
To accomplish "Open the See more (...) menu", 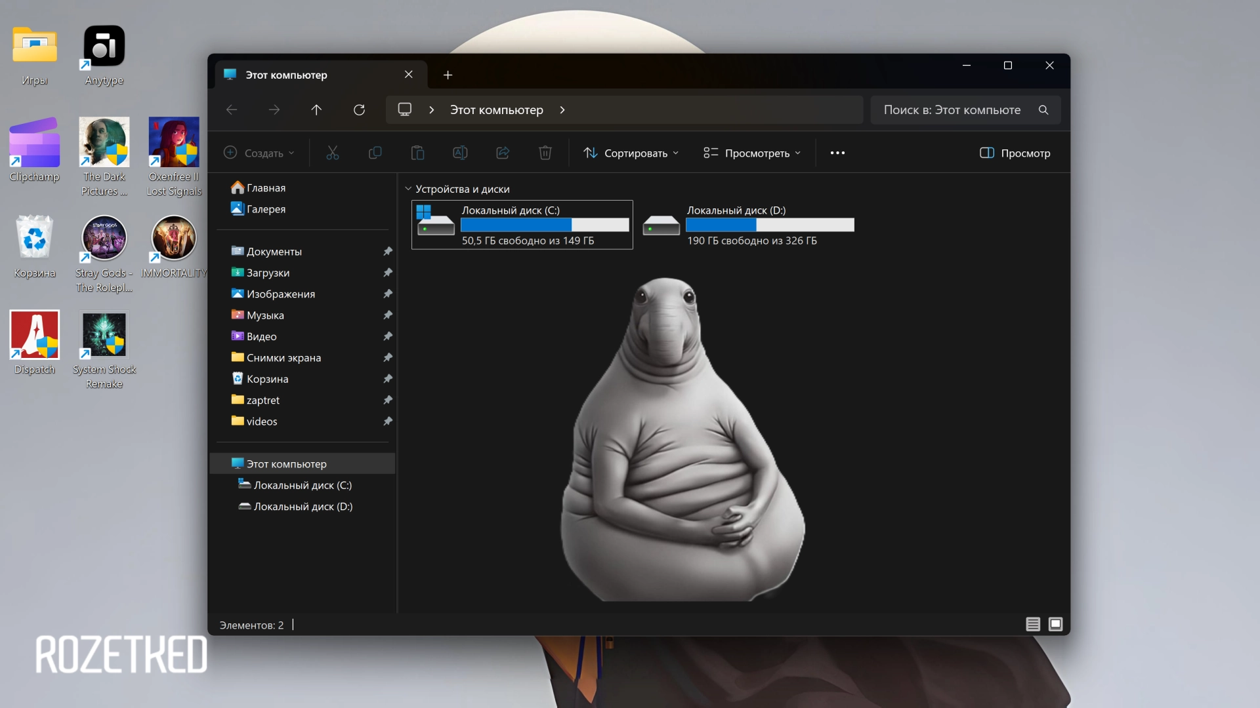I will pyautogui.click(x=837, y=153).
